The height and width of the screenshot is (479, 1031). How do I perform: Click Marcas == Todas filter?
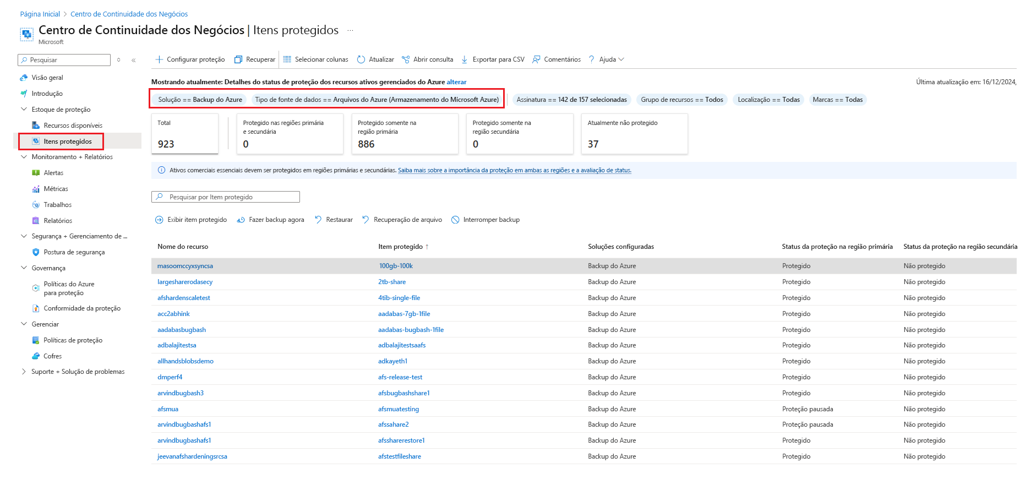[838, 100]
